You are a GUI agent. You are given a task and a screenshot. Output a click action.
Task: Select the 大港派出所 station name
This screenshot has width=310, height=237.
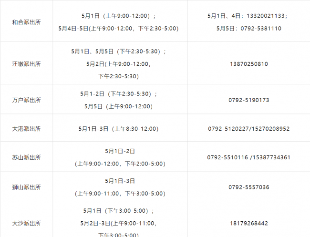[x=27, y=129]
